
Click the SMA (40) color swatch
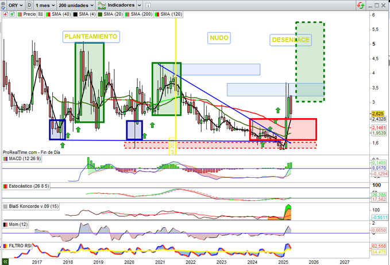[48, 14]
